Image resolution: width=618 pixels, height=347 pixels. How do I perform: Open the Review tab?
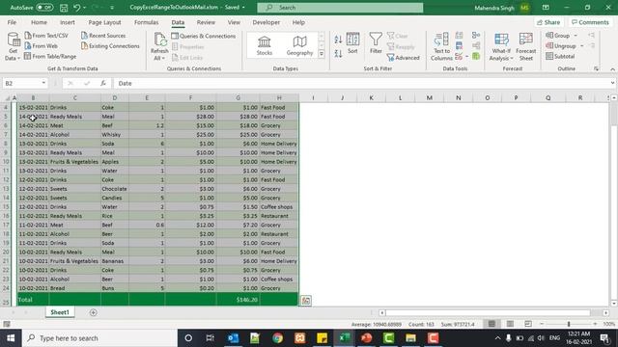[206, 22]
